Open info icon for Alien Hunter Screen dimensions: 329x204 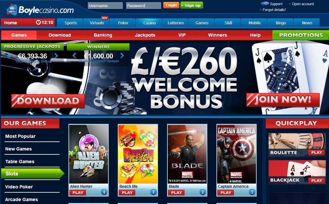coord(104,192)
